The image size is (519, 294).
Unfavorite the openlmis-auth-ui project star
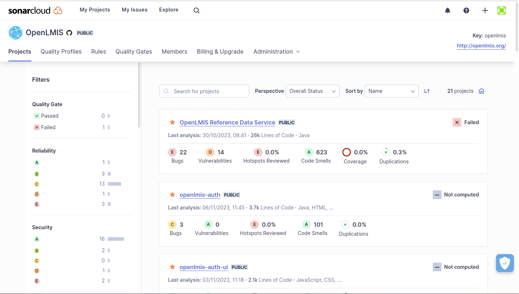click(x=172, y=267)
